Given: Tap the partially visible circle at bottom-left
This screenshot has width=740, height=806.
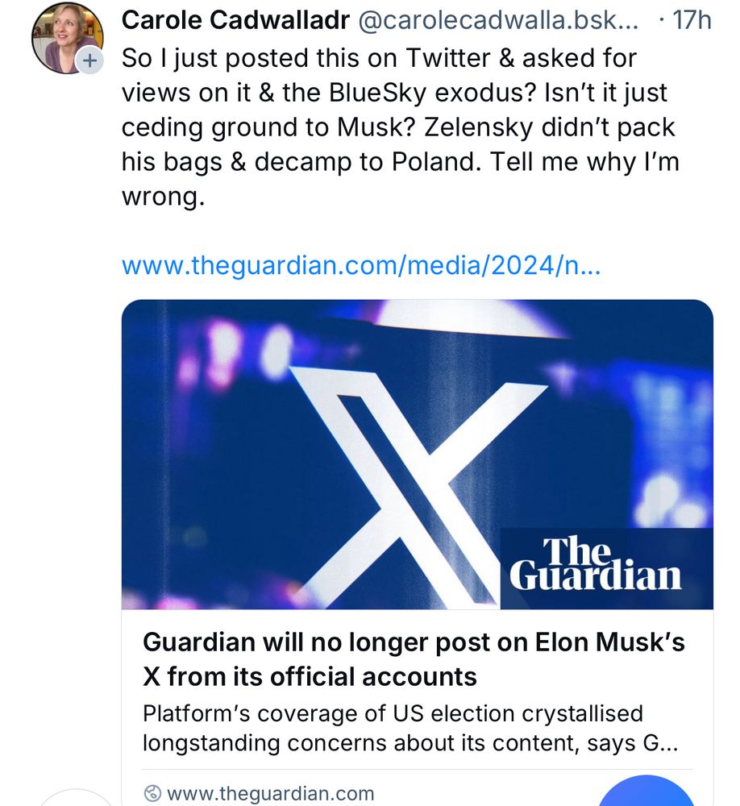Looking at the screenshot, I should [78, 798].
